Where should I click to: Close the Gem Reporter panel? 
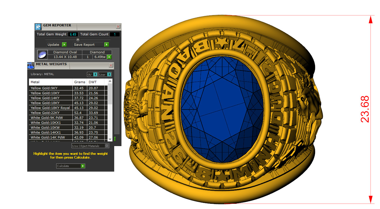[118, 26]
